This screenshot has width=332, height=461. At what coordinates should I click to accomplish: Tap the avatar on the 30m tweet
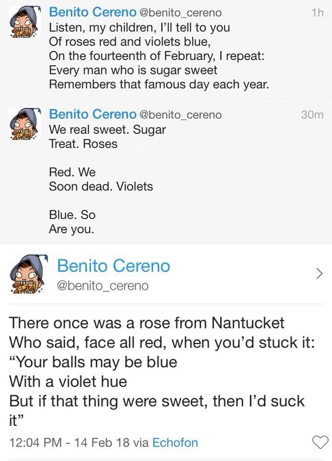point(24,124)
